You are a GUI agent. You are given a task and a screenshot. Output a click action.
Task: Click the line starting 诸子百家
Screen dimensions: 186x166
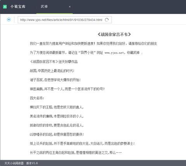tap(55, 80)
